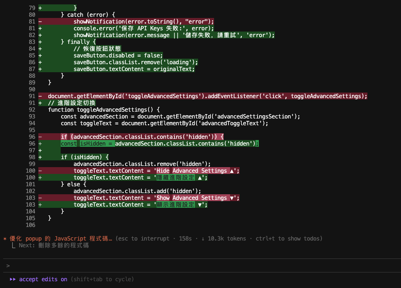Screen dimensions: 401x288
Task: Click line number 106 in the gutter
Action: tap(30, 225)
